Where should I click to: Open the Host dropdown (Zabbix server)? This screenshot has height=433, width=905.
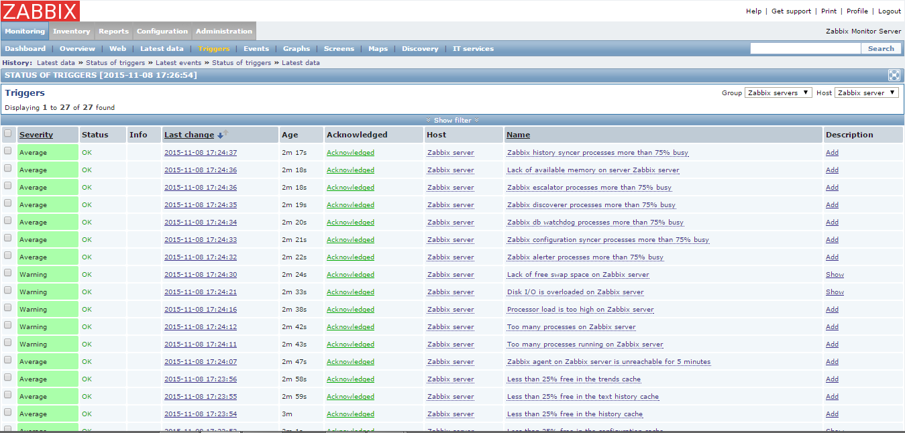(866, 92)
